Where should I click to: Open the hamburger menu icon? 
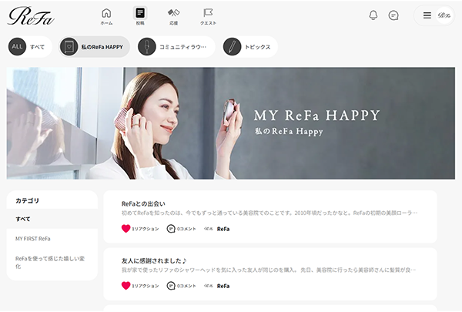tap(427, 15)
